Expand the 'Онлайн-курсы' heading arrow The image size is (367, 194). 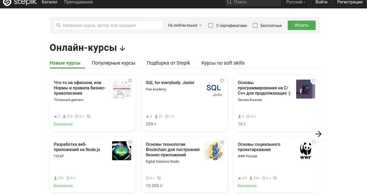pos(122,48)
